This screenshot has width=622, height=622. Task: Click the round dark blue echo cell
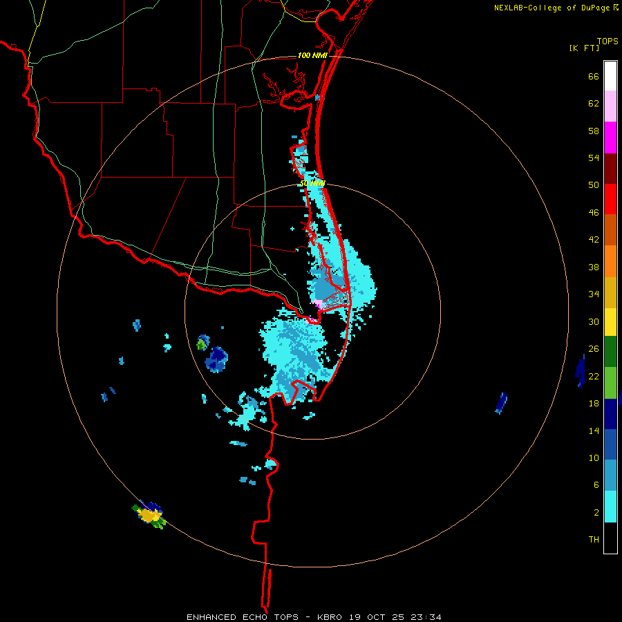(216, 359)
